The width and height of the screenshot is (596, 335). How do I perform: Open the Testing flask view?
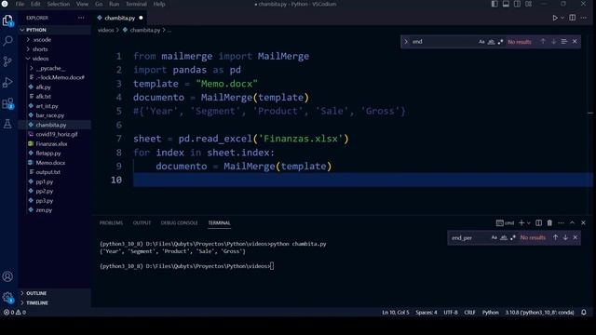coord(7,124)
